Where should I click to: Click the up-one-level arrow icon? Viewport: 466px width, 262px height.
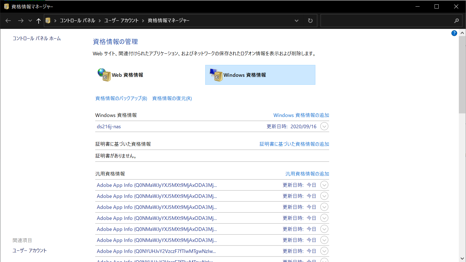[x=38, y=20]
